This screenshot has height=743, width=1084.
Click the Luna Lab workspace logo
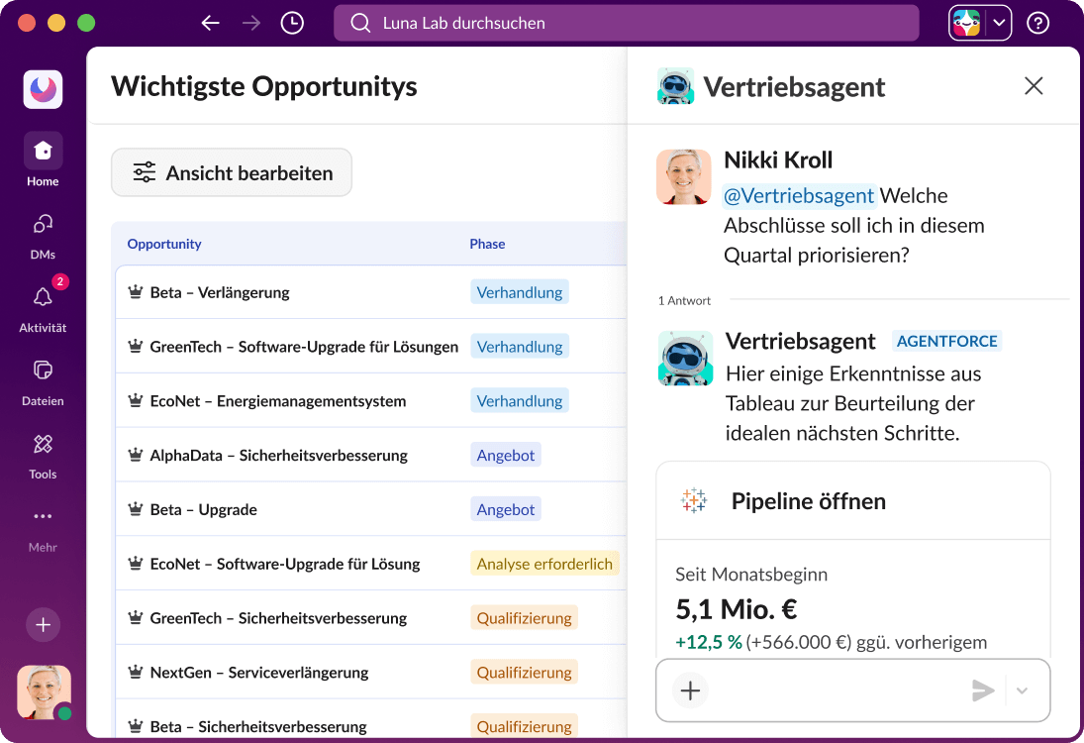click(42, 89)
